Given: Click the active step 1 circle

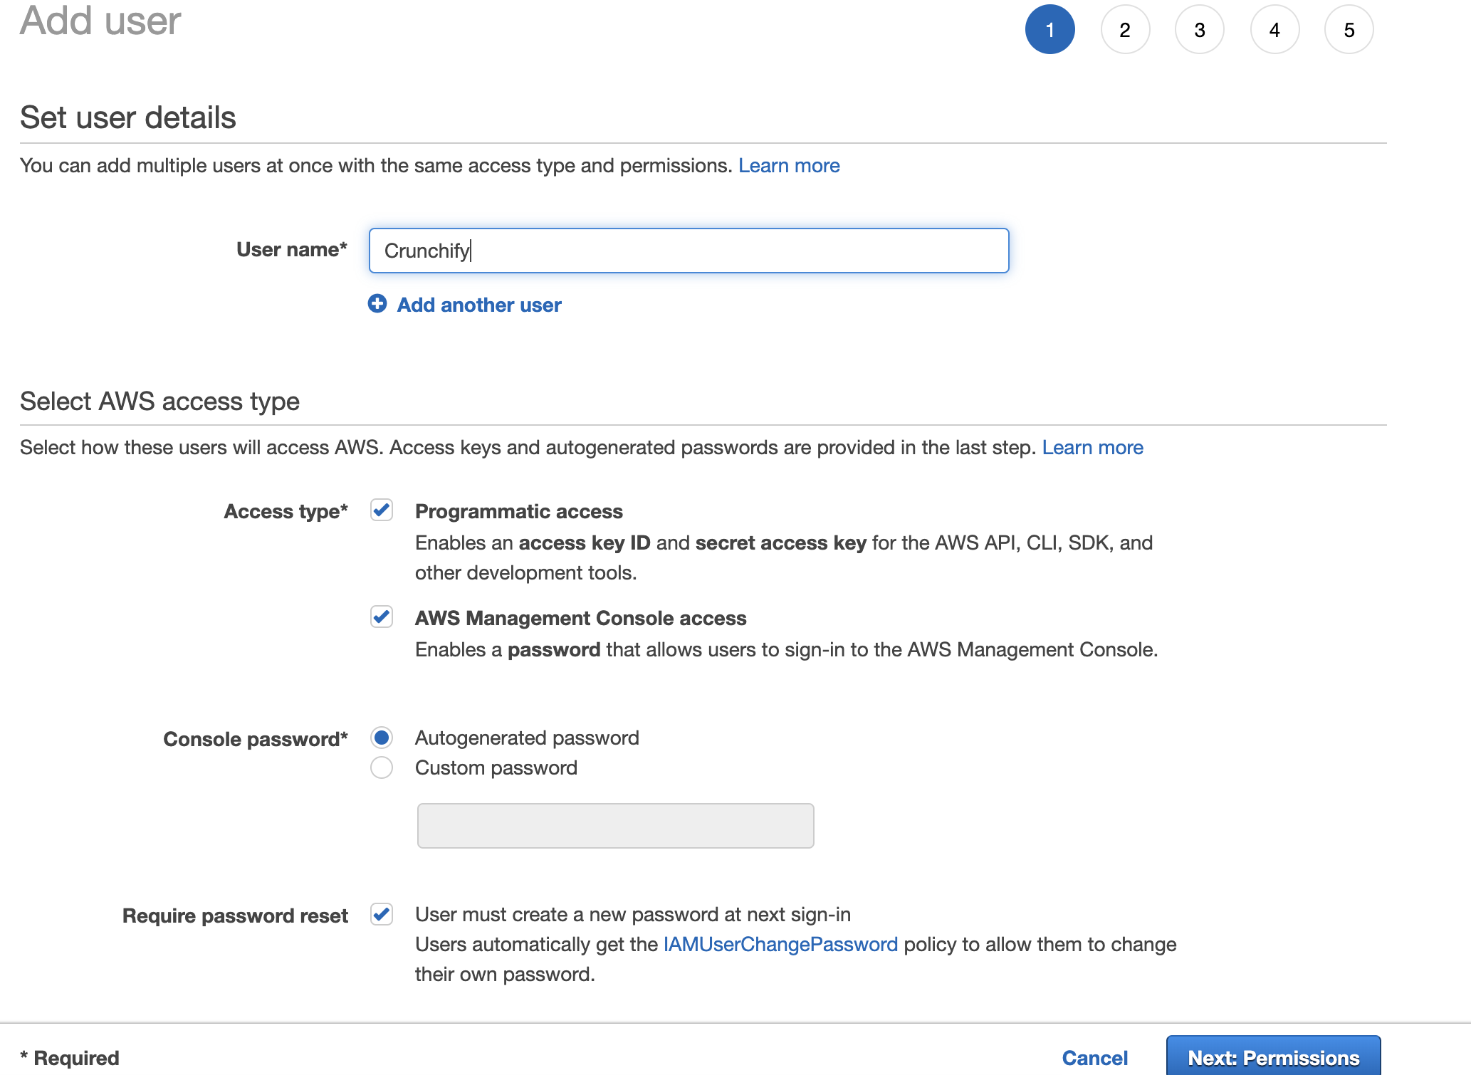Looking at the screenshot, I should [x=1049, y=30].
